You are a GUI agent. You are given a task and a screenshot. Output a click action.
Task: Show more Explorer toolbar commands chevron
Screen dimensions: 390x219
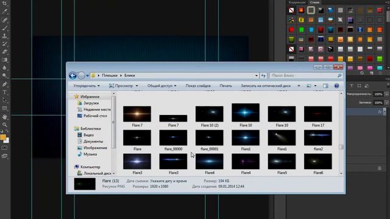click(x=299, y=86)
